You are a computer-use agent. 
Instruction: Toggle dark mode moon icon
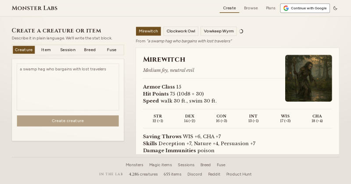[335, 8]
